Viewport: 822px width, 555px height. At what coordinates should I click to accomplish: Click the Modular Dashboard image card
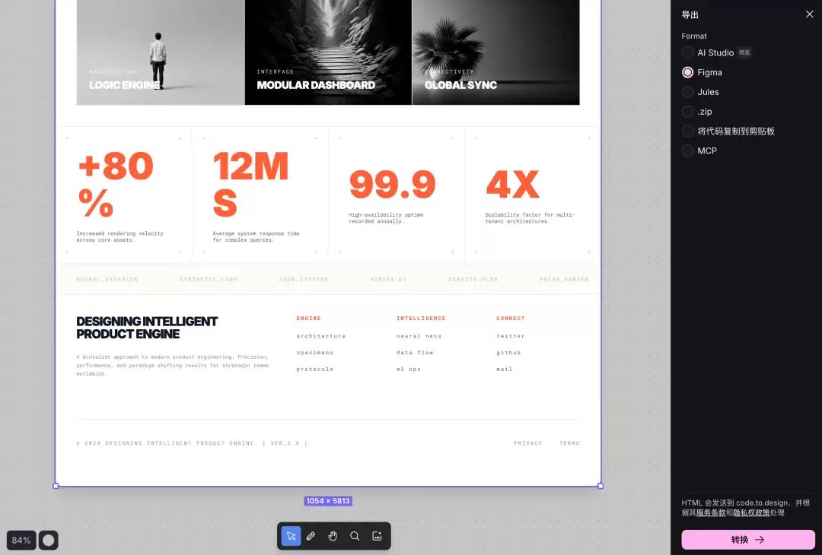tap(328, 52)
